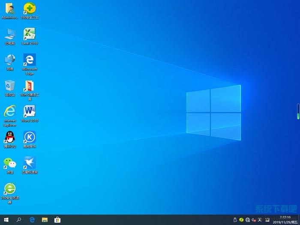
Task: Open the Windows Start menu
Action: click(6, 220)
